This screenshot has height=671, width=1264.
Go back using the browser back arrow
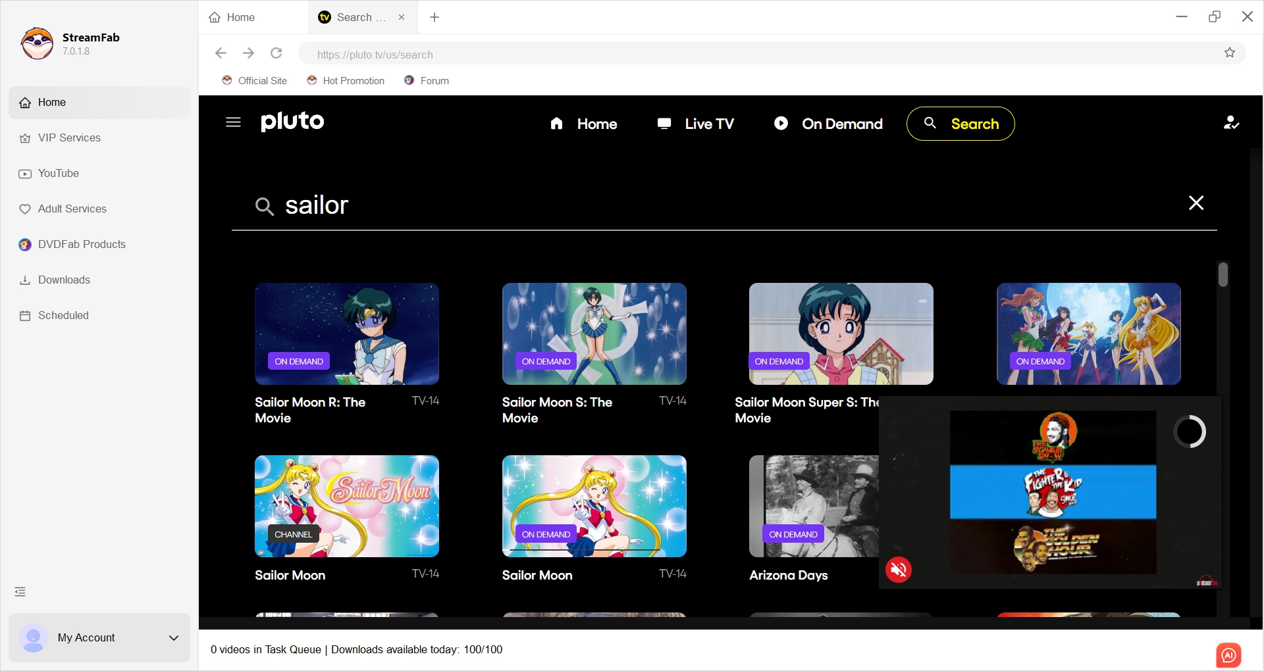[x=221, y=53]
